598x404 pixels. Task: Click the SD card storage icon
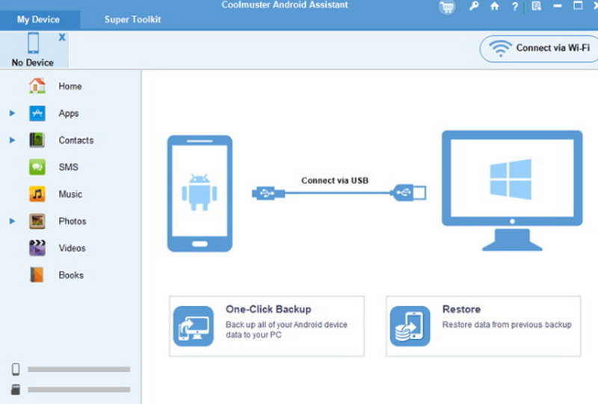[16, 390]
